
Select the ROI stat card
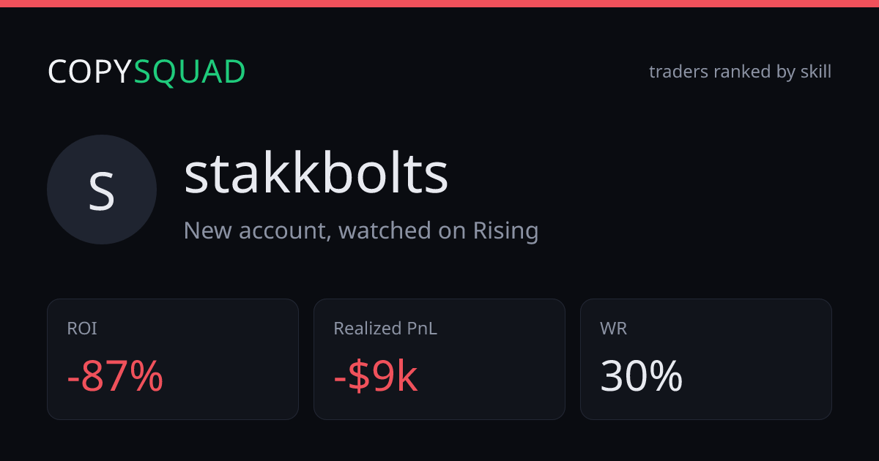(x=173, y=359)
